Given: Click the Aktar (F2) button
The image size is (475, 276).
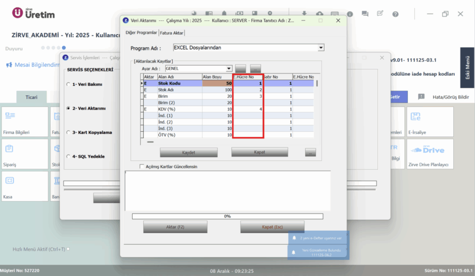Looking at the screenshot, I should coord(175,227).
